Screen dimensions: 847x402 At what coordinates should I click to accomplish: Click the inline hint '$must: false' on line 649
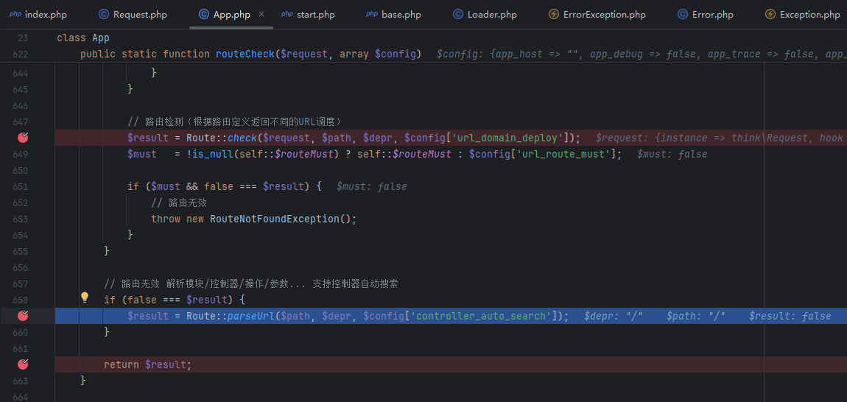point(672,154)
